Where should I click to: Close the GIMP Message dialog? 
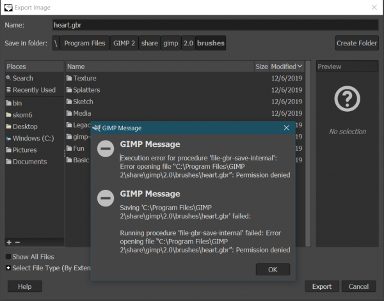coord(286,128)
